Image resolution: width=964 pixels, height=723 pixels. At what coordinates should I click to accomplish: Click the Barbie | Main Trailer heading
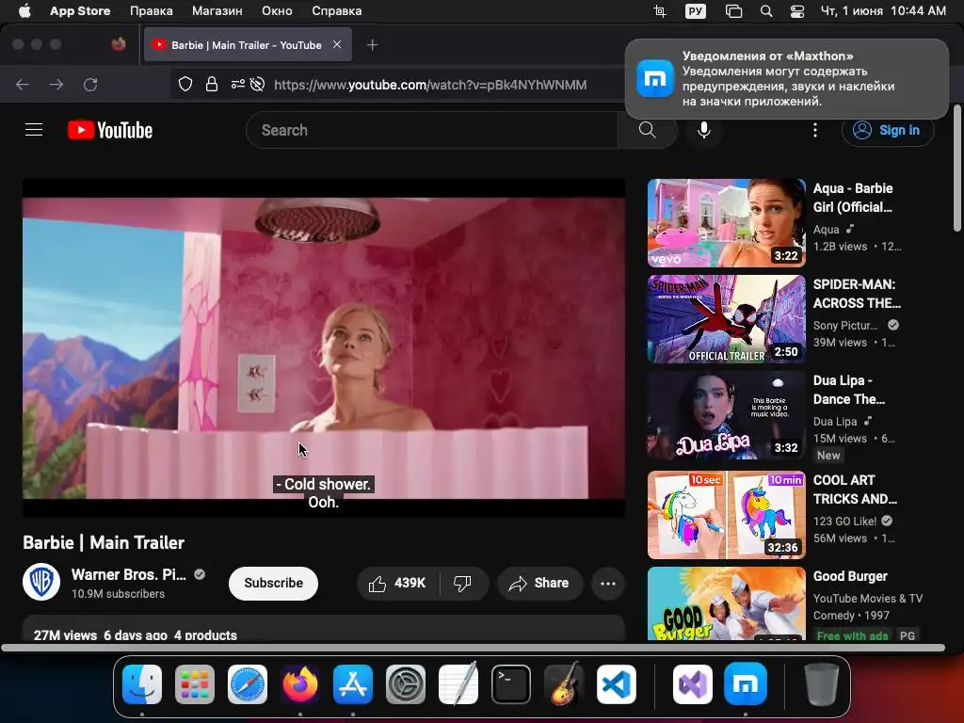point(104,542)
